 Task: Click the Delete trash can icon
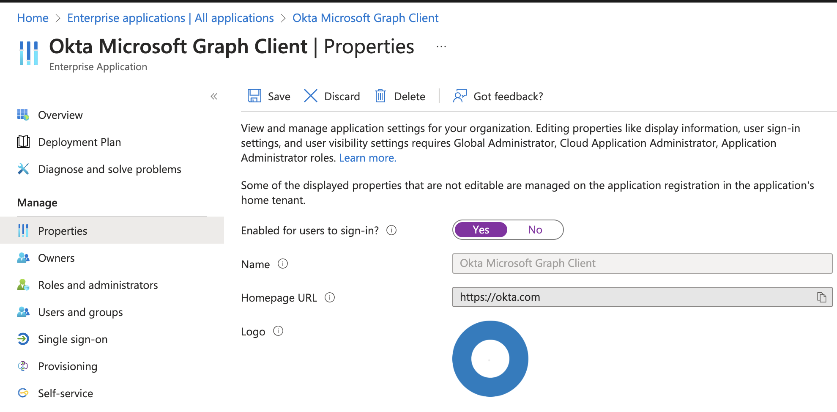click(380, 96)
